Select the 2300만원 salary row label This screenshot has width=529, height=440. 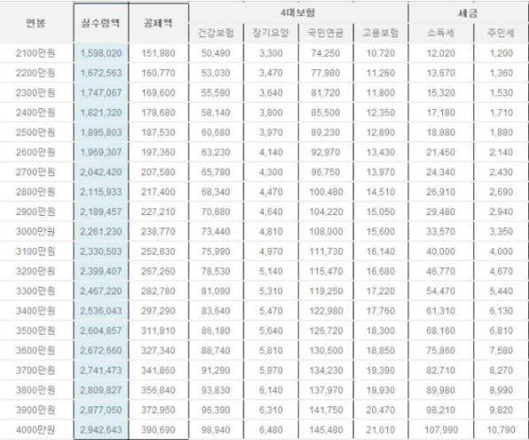click(x=35, y=93)
